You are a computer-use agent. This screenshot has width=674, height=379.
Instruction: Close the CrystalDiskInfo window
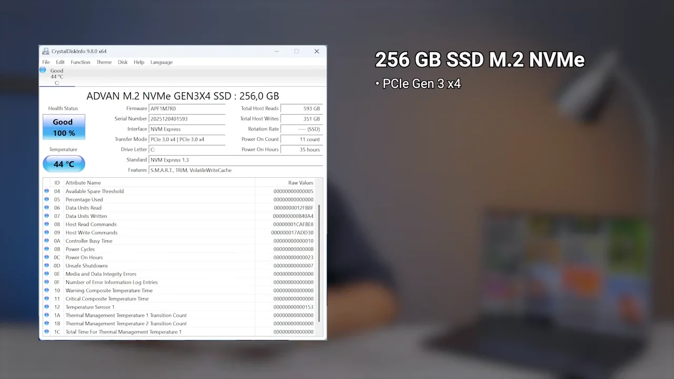(x=316, y=51)
